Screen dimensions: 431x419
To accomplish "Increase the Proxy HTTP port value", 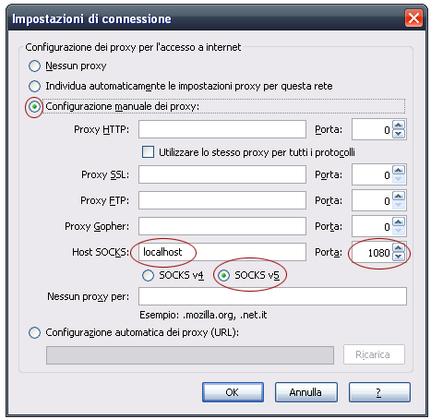I will pos(399,125).
